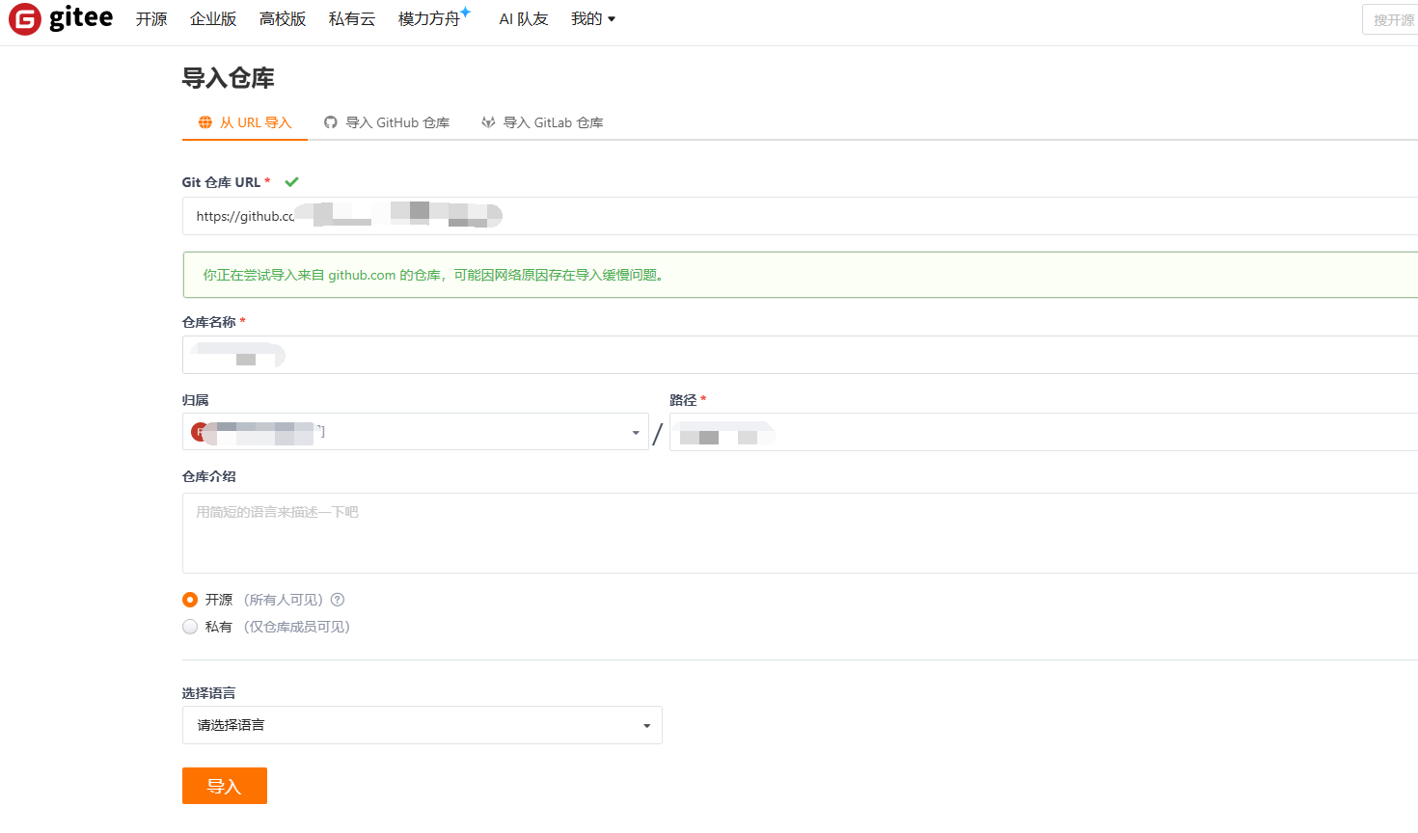This screenshot has width=1418, height=833.
Task: Click the blue sparkle icon on 模力方舟
Action: (466, 13)
